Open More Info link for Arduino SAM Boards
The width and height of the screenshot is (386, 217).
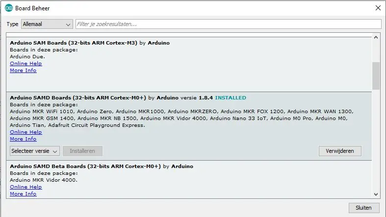point(23,70)
